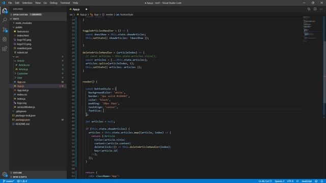Image resolution: width=326 pixels, height=183 pixels.
Task: Collapse the Article folder
Action: click(38, 61)
